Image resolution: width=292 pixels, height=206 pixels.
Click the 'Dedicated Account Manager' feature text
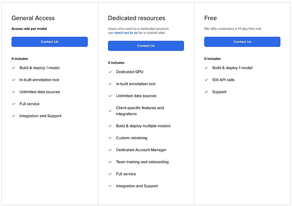[141, 150]
